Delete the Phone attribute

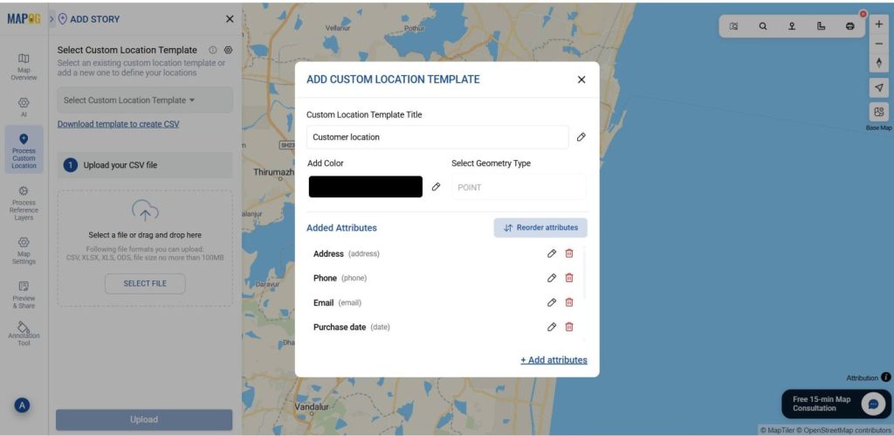pyautogui.click(x=569, y=278)
